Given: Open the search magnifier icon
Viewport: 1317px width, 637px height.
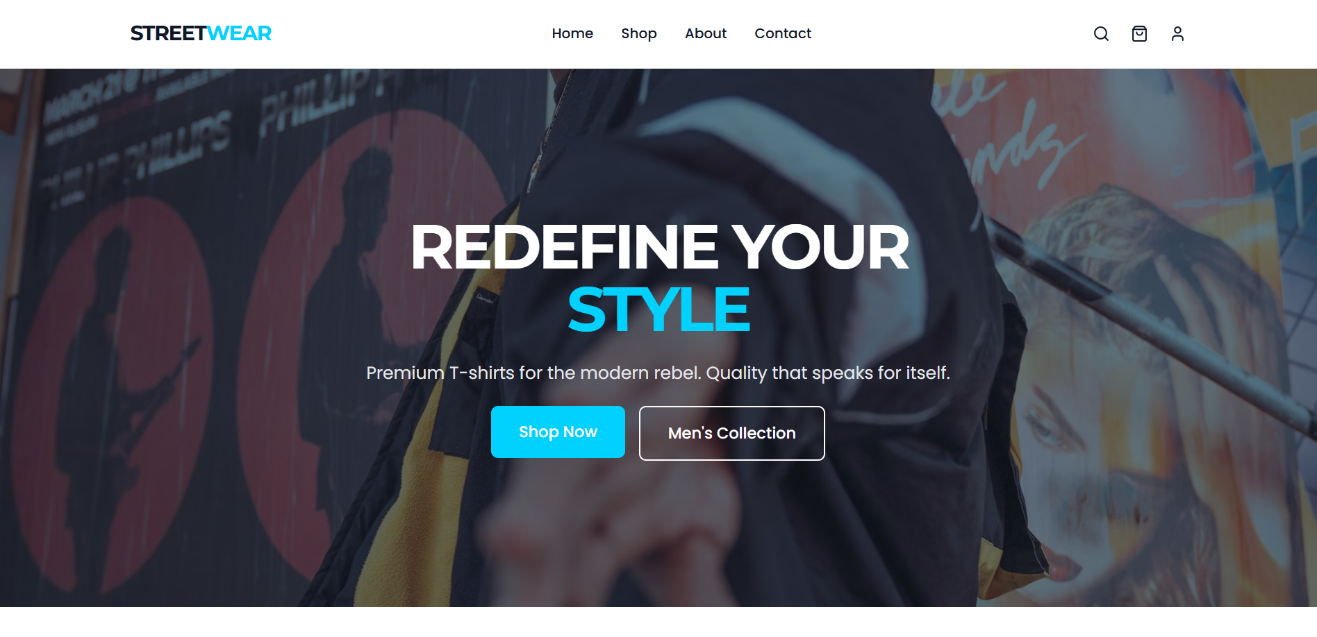Looking at the screenshot, I should click(x=1101, y=33).
